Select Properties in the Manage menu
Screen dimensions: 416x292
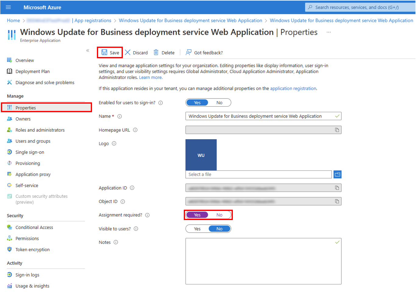[46, 108]
